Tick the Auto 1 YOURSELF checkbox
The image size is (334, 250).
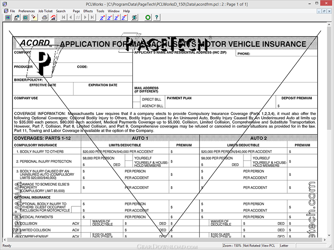pyautogui.click(x=129, y=157)
